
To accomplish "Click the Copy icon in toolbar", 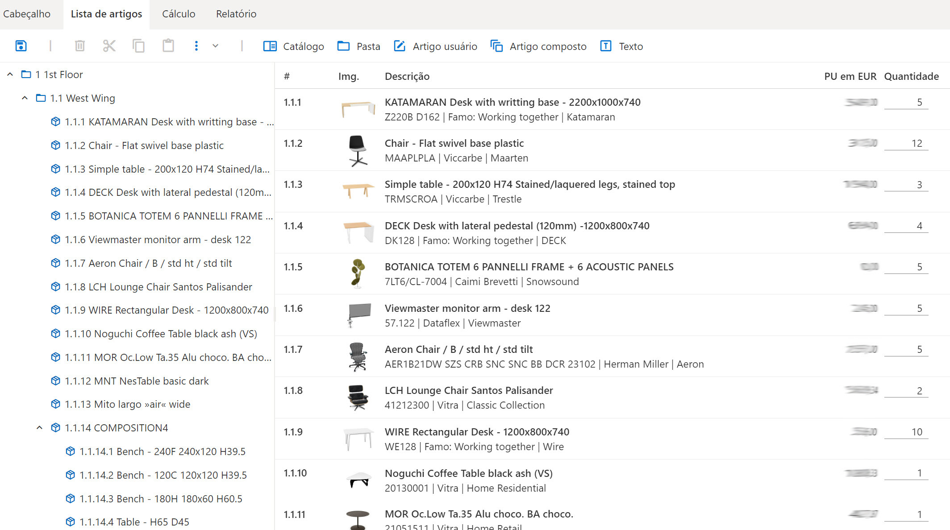I will tap(138, 46).
